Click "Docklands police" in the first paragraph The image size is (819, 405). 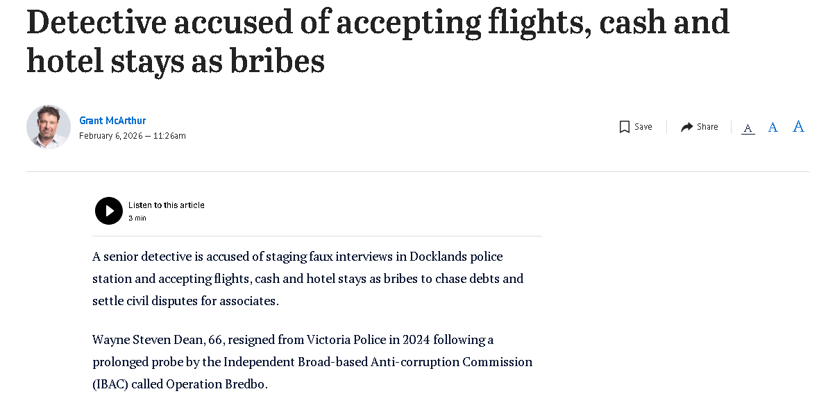tap(456, 257)
